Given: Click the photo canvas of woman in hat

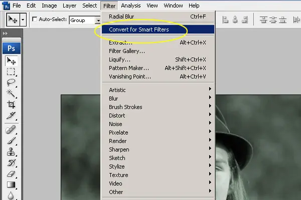Looking at the screenshot, I should 258,147.
